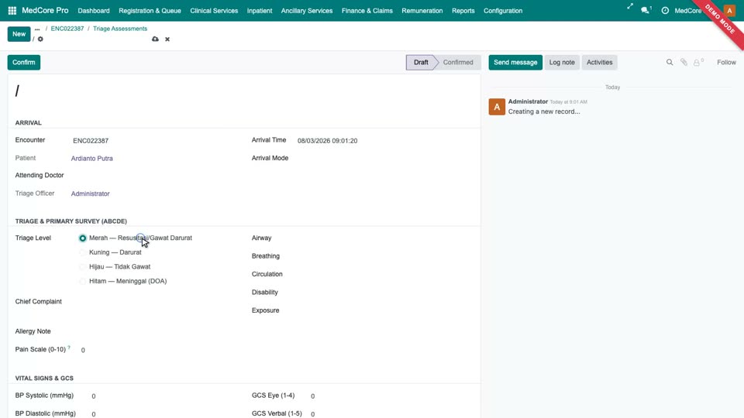Open the Triage Assessments breadcrumb link
This screenshot has height=418, width=744.
point(120,29)
